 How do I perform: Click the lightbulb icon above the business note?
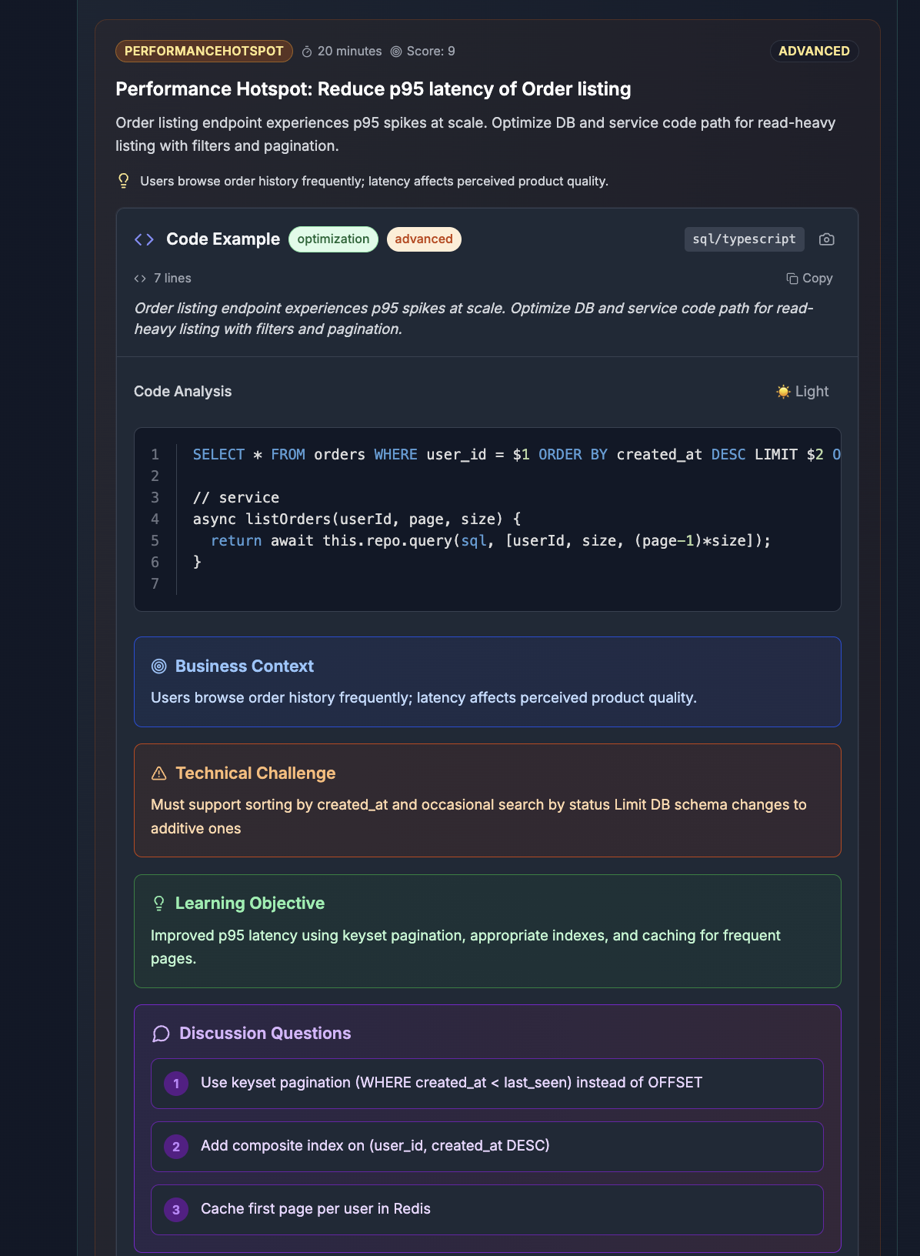point(123,180)
